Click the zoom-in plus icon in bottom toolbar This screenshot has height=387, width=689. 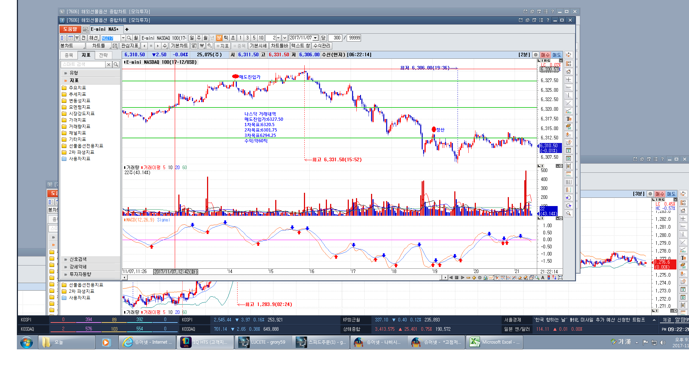pos(474,278)
